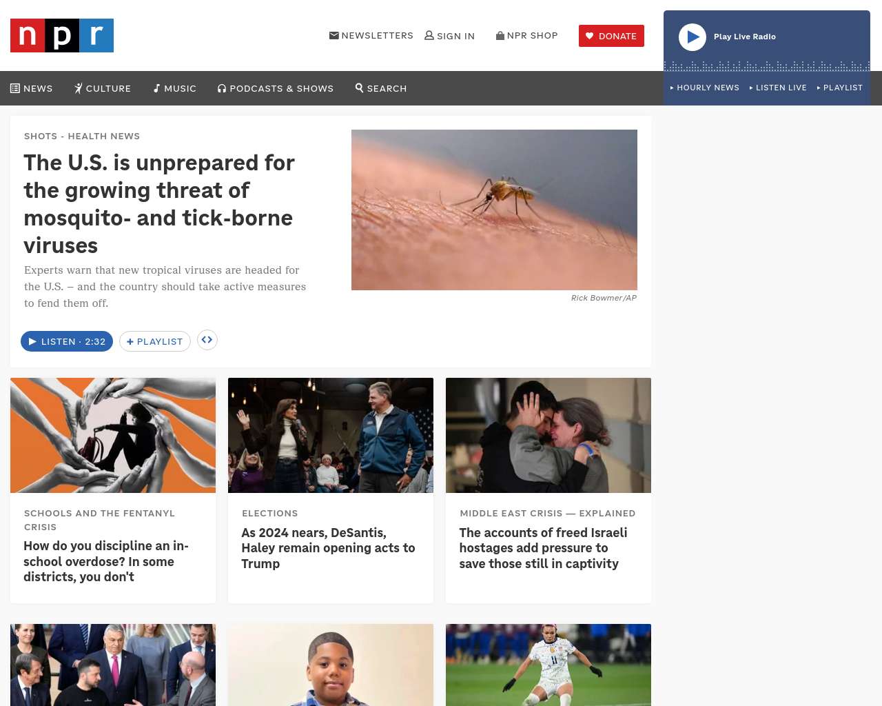The image size is (882, 706).
Task: Open the DeSantis, Haley elections article
Action: pos(328,548)
